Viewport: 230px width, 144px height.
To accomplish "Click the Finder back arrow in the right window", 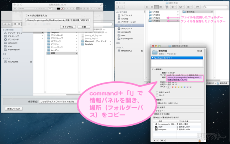I will coord(118,7).
